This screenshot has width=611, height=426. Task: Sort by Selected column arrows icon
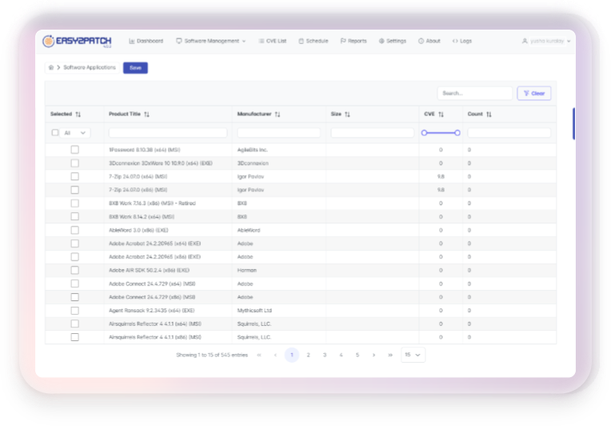click(x=78, y=115)
